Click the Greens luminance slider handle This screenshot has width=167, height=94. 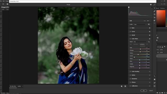coord(134,57)
